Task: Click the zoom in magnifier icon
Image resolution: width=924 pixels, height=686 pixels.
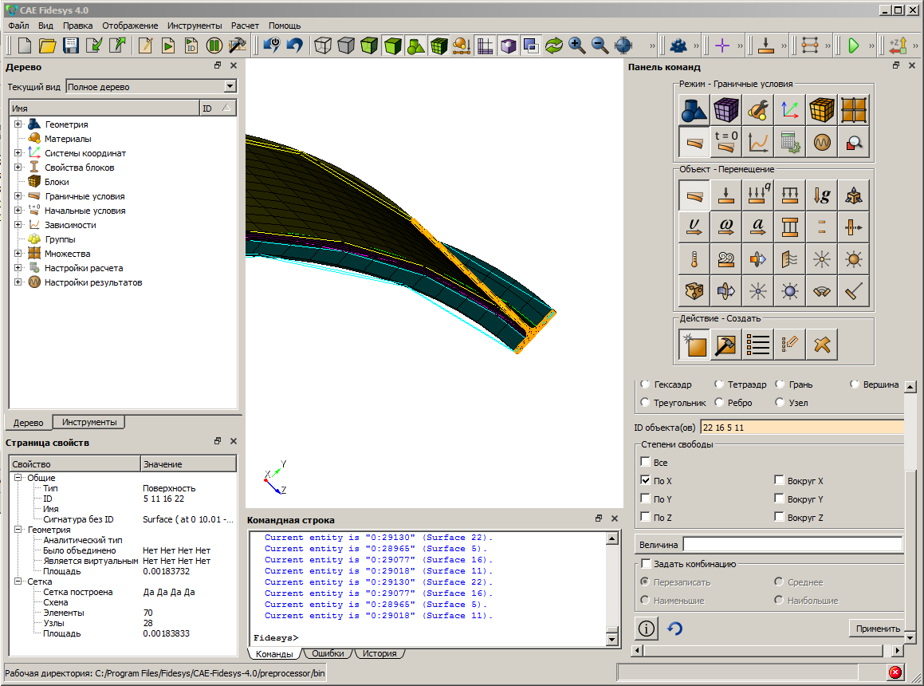Action: tap(577, 45)
